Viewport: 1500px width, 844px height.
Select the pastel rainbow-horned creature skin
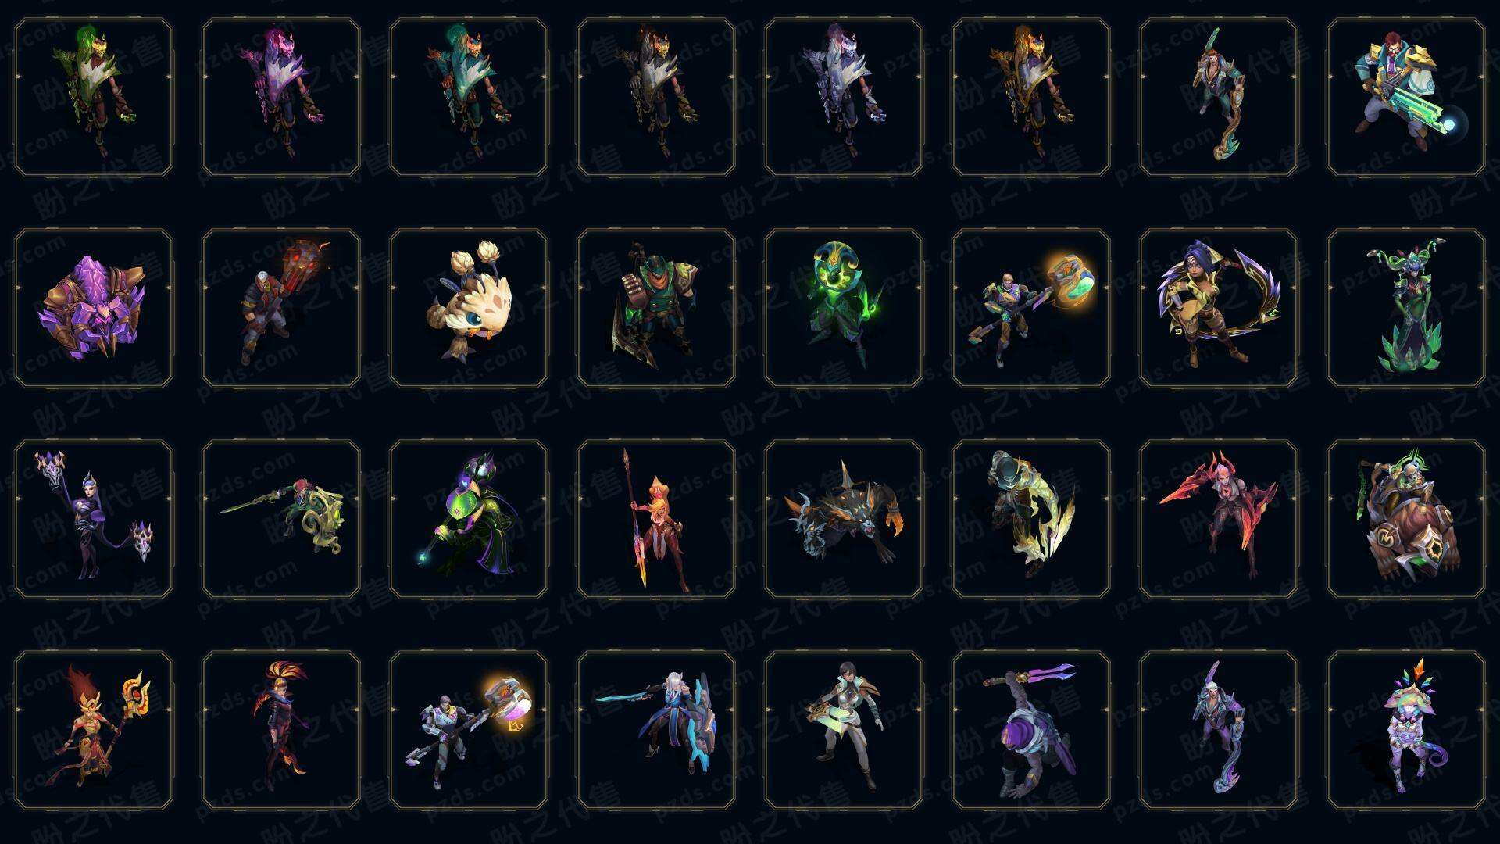pyautogui.click(x=1406, y=730)
